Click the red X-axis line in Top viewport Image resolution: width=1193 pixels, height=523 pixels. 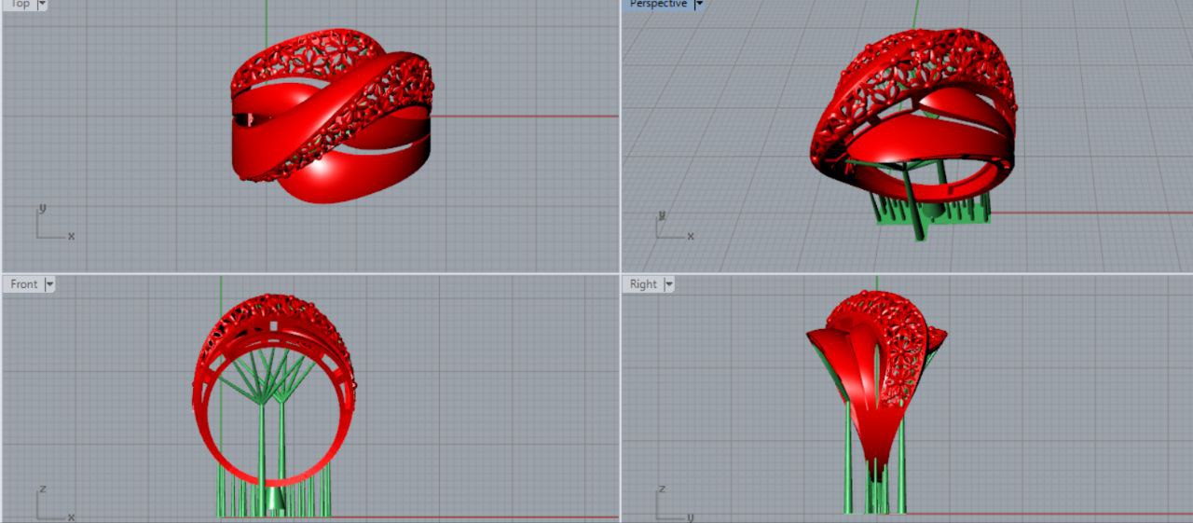coord(522,117)
